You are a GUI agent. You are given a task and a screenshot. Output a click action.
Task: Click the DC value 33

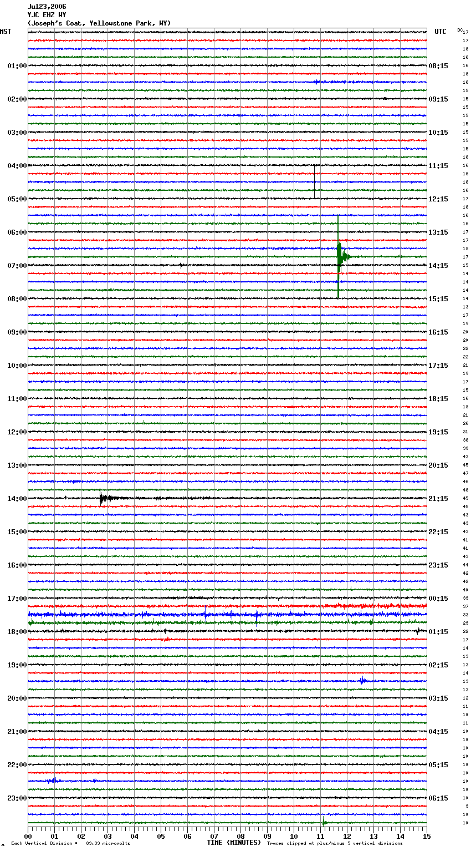tap(465, 615)
